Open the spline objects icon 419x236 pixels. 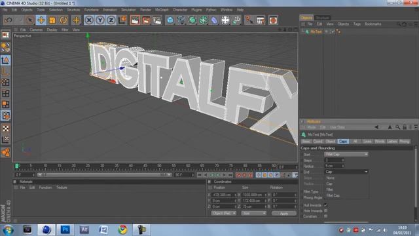point(181,20)
